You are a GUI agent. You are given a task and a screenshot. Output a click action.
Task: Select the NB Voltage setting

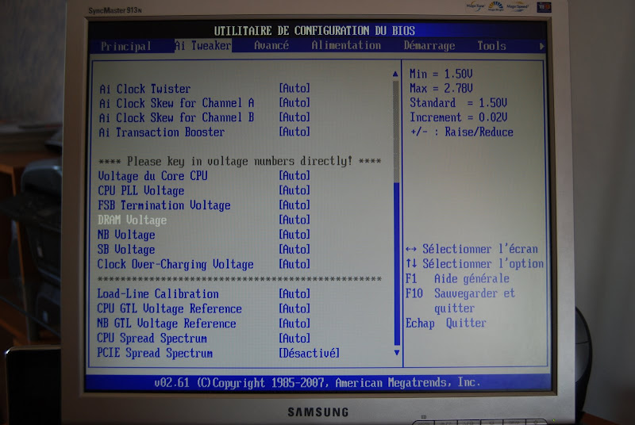coord(127,235)
